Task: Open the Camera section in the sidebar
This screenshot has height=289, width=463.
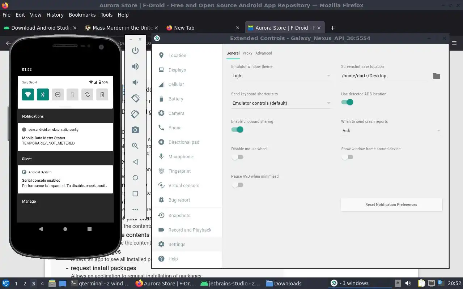Action: point(187,113)
